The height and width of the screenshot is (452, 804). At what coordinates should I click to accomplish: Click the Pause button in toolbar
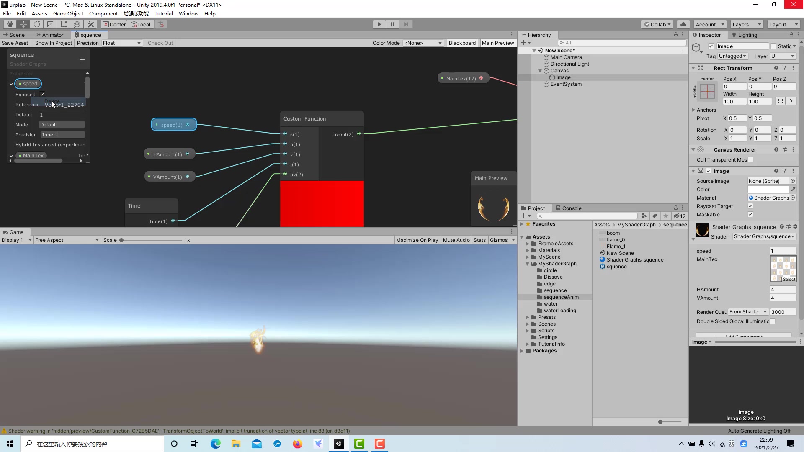click(393, 24)
